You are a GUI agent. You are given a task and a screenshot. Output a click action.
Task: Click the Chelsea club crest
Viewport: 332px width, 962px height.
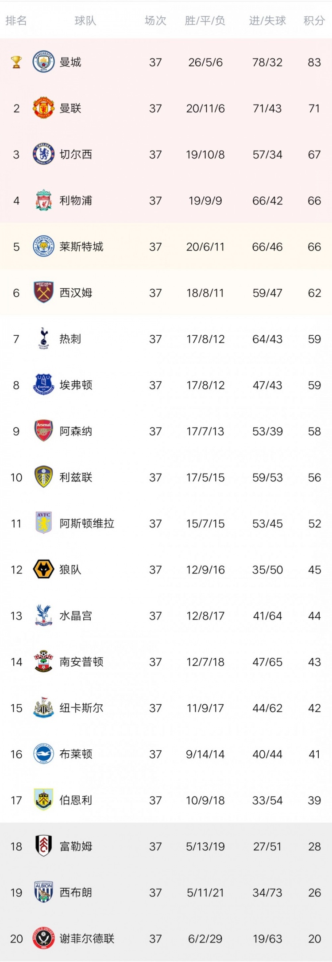43,154
